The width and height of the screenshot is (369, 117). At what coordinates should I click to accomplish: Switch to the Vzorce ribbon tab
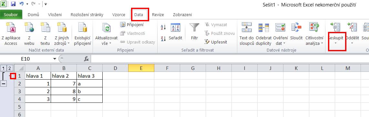point(119,15)
